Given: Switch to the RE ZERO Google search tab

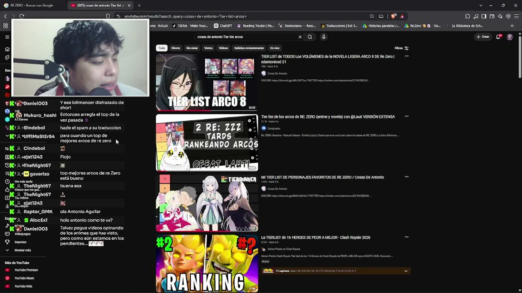Looking at the screenshot, I should click(32, 5).
